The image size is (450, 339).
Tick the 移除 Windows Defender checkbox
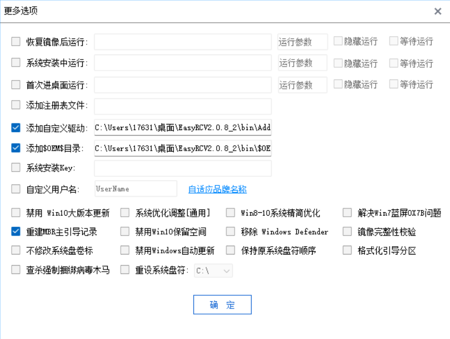(230, 232)
